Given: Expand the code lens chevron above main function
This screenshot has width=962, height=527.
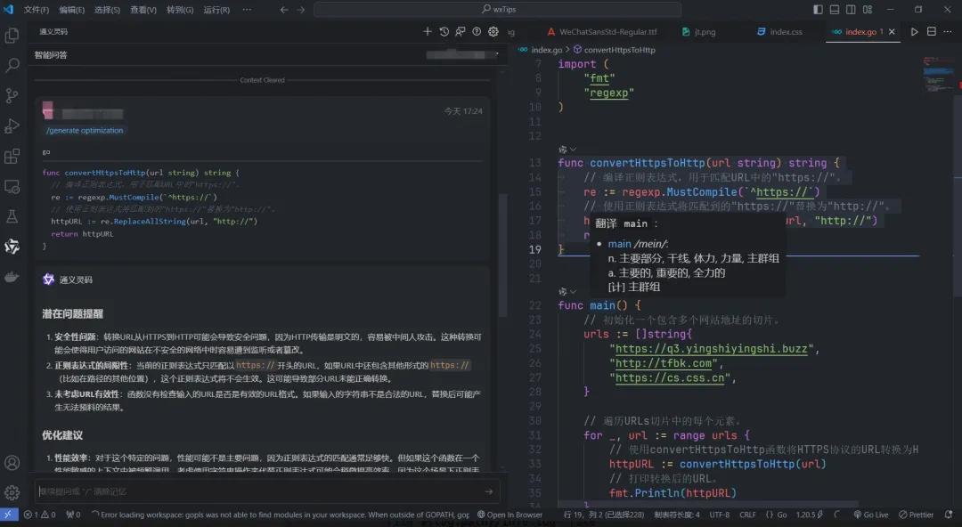Looking at the screenshot, I should (573, 292).
